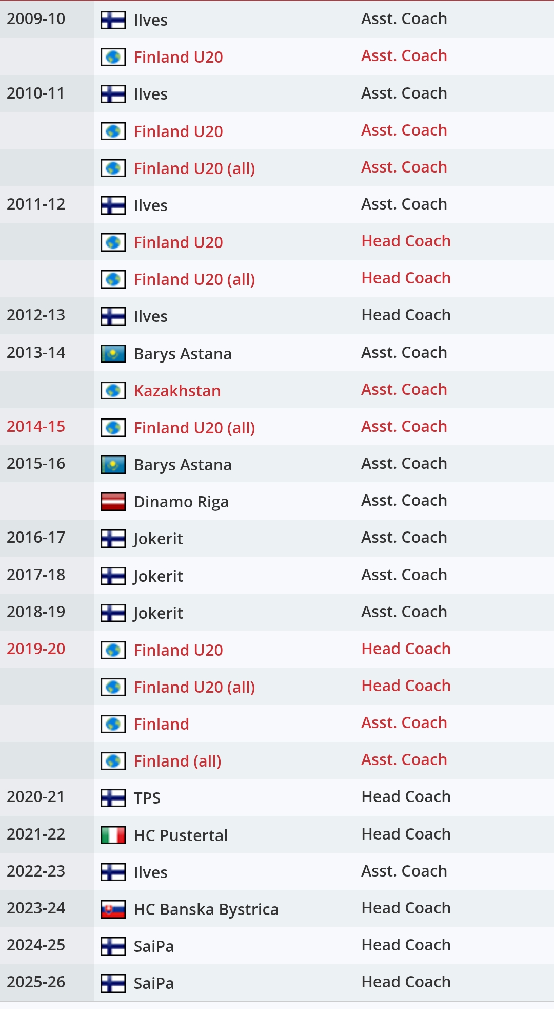554x1009 pixels.
Task: Click the Italy flag icon beside HC Pustertal
Action: click(113, 835)
